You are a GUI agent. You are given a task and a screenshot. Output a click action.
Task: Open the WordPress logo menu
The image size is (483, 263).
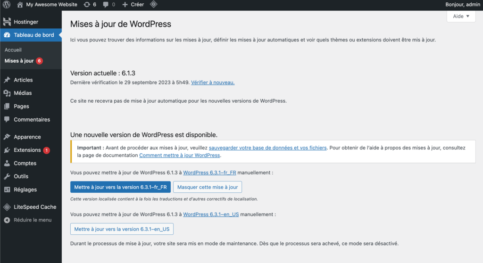coord(7,4)
